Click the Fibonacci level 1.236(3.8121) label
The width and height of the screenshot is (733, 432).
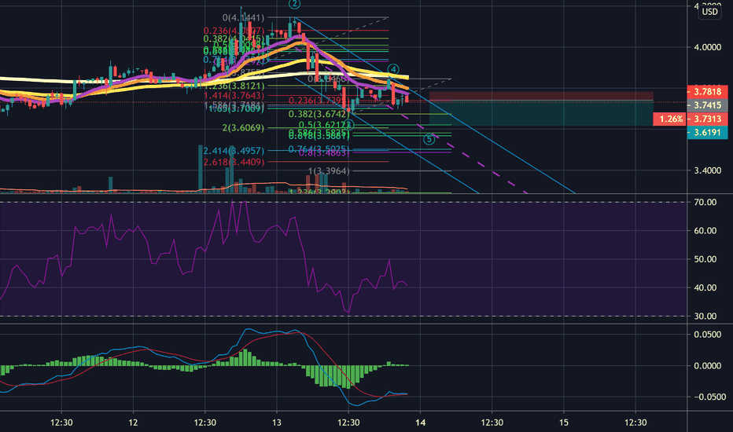pyautogui.click(x=234, y=86)
